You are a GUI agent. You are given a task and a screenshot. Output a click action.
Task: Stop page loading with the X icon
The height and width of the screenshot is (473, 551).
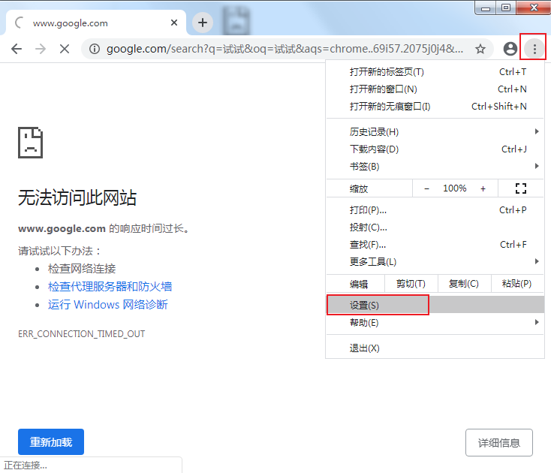point(65,49)
